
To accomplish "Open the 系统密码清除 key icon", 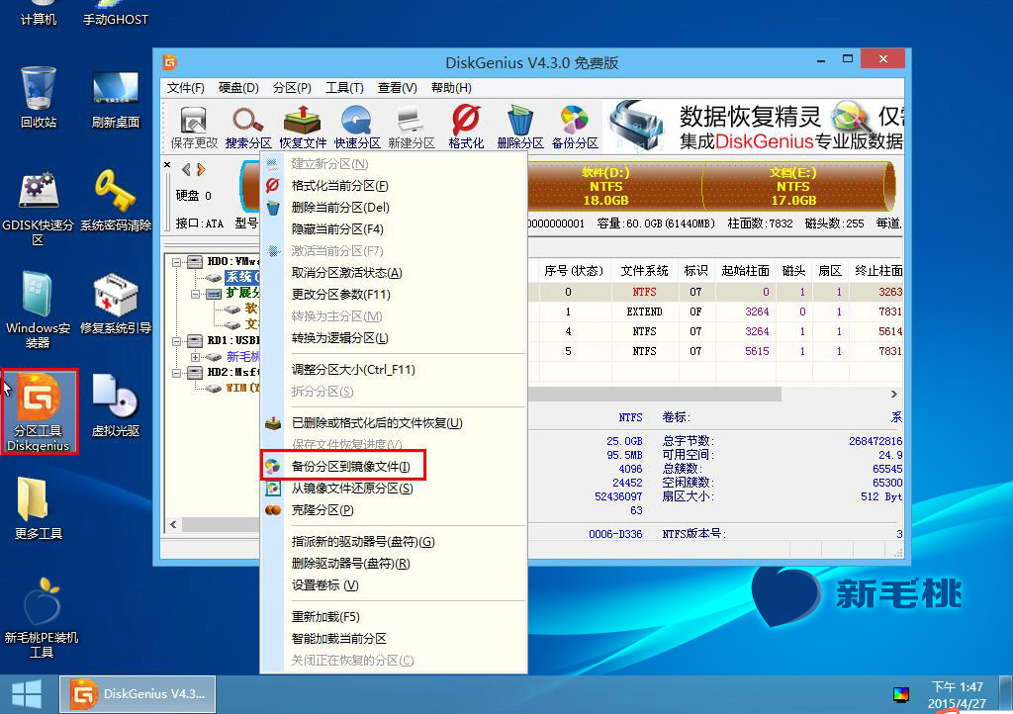I will [x=115, y=200].
